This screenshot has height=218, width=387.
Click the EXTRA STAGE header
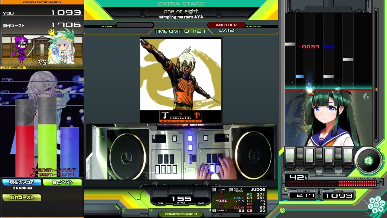181,4
